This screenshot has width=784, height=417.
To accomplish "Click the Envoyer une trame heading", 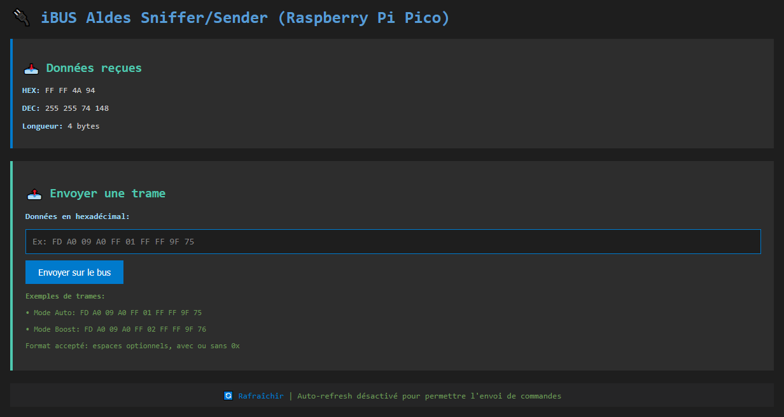I will click(x=108, y=194).
